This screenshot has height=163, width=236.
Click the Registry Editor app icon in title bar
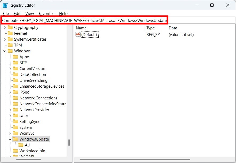pyautogui.click(x=5, y=5)
